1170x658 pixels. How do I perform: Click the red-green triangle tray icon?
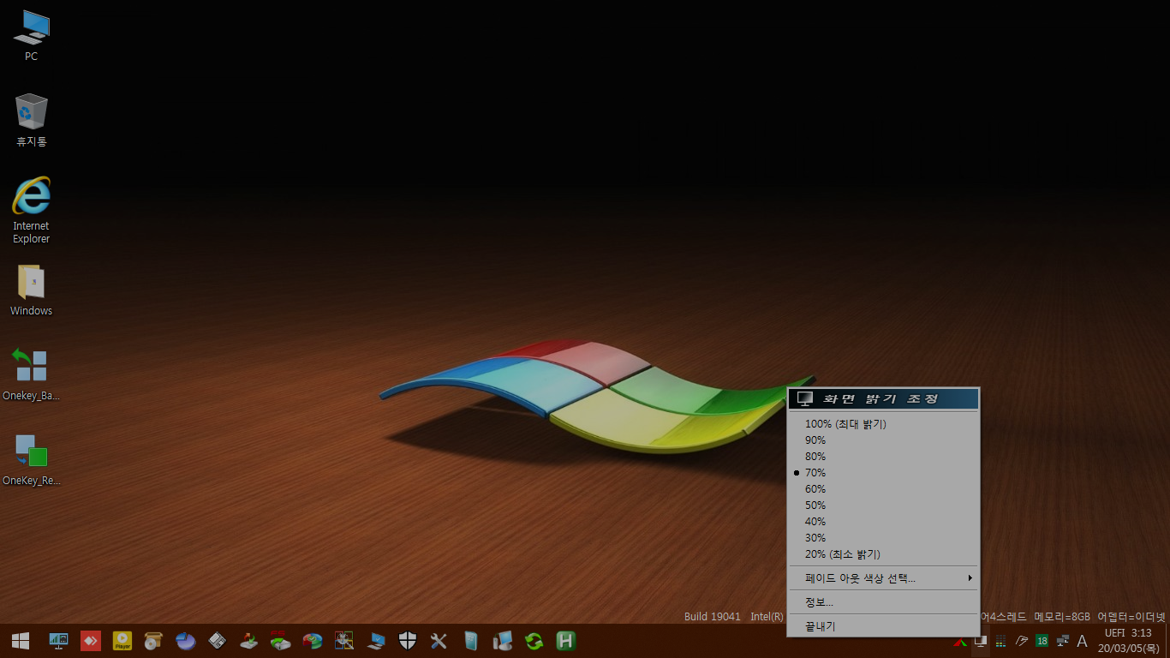(960, 641)
